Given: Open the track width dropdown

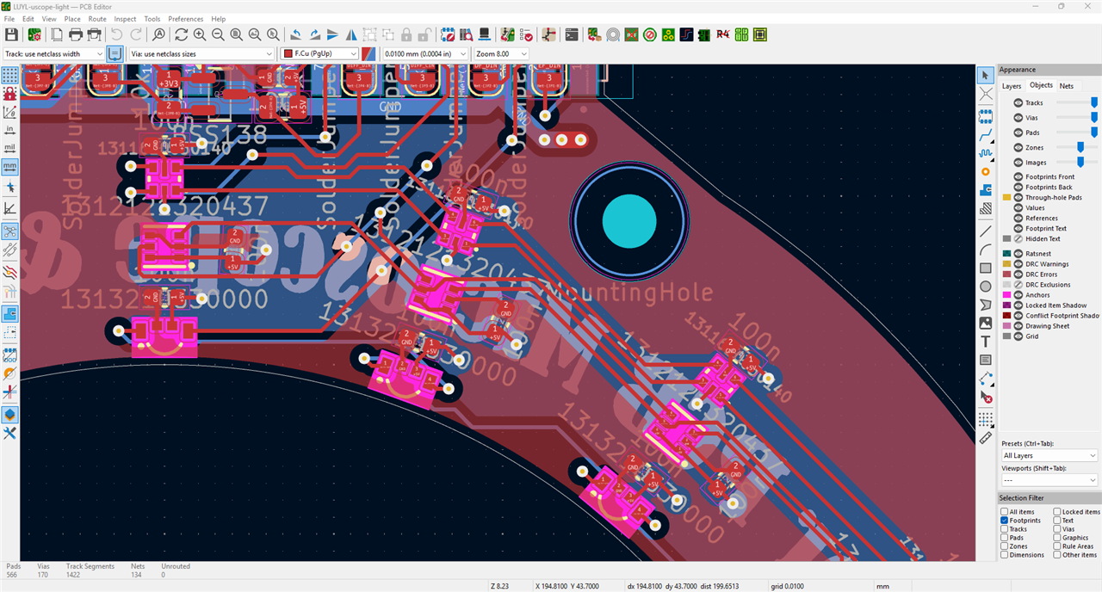Looking at the screenshot, I should tap(53, 53).
